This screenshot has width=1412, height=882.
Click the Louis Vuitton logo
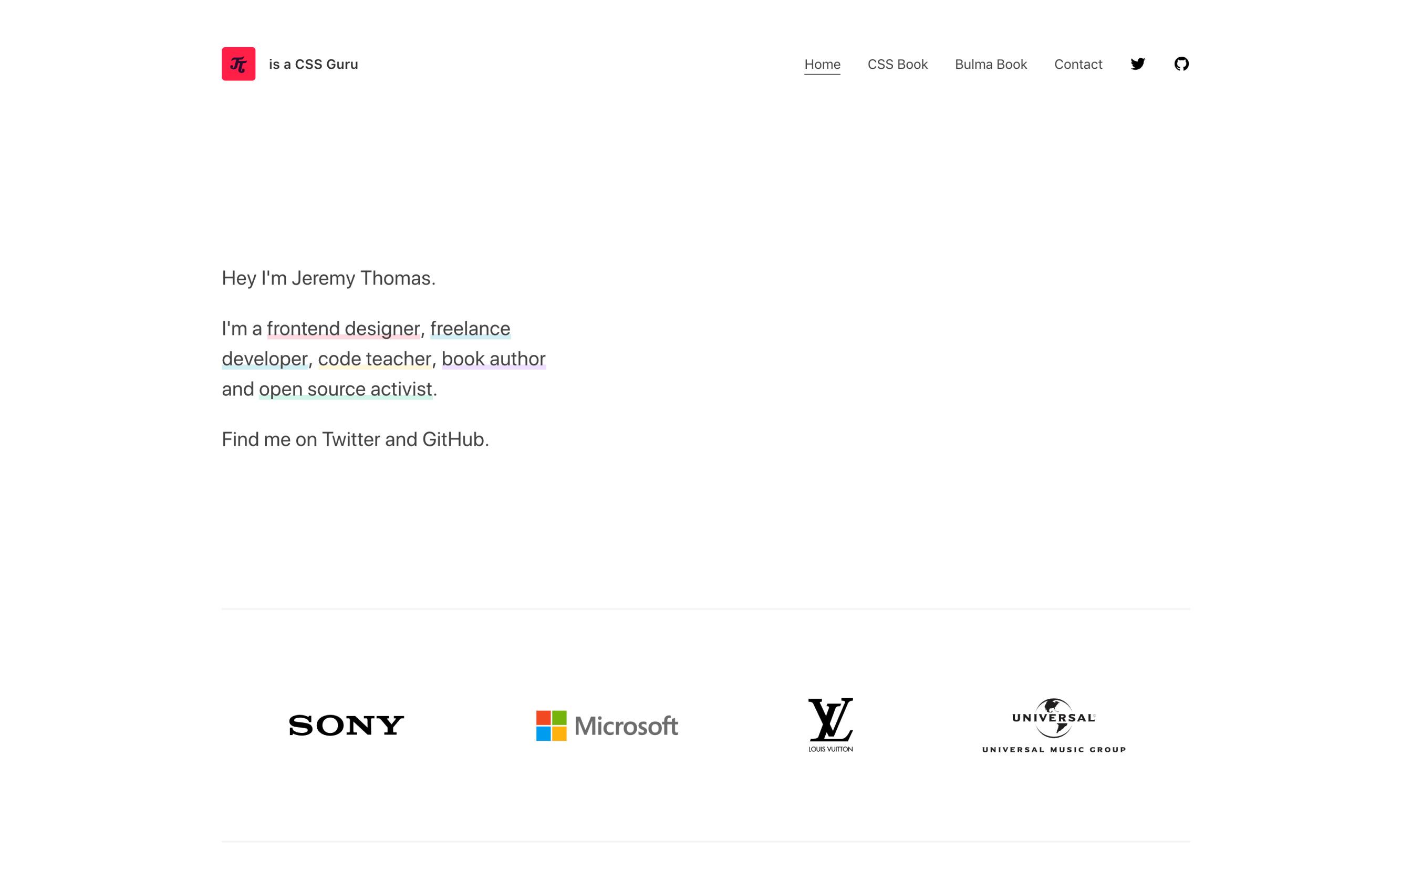(830, 724)
